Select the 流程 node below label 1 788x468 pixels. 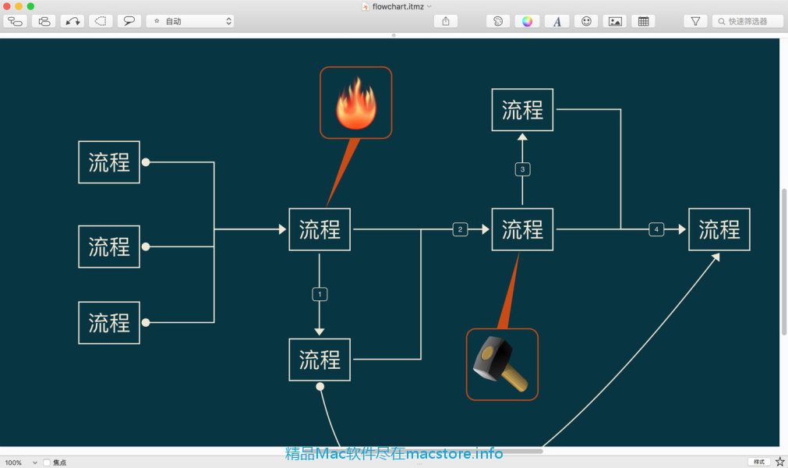320,360
